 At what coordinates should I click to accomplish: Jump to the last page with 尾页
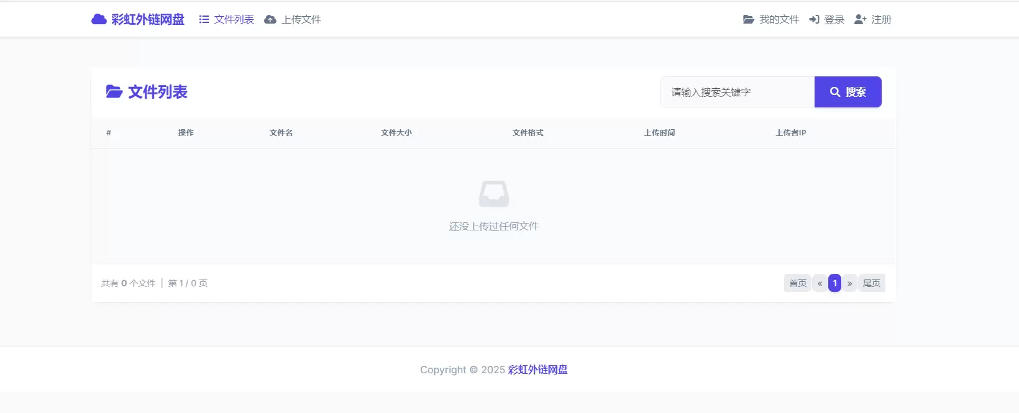pos(871,283)
